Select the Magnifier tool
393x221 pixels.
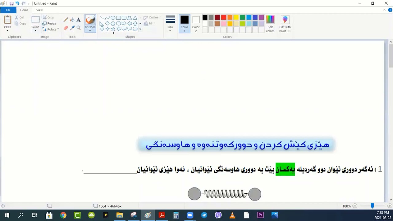point(79,28)
